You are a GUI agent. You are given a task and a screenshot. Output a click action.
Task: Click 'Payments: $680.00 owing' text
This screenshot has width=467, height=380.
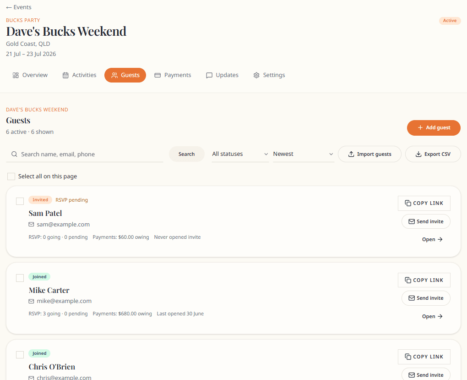click(x=122, y=314)
